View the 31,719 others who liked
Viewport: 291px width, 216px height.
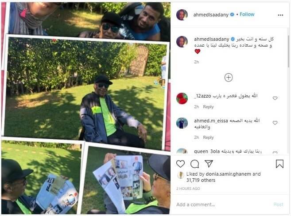201,181
